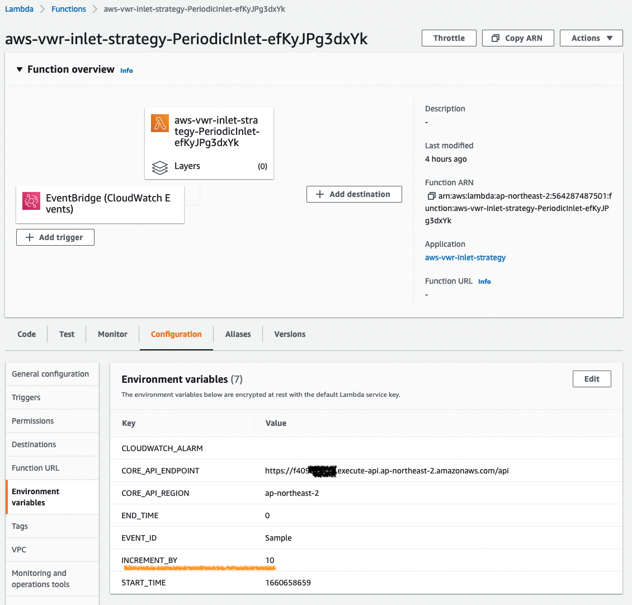Viewport: 632px width, 605px height.
Task: Click the '4 hours ago' last modified text
Action: (x=446, y=159)
